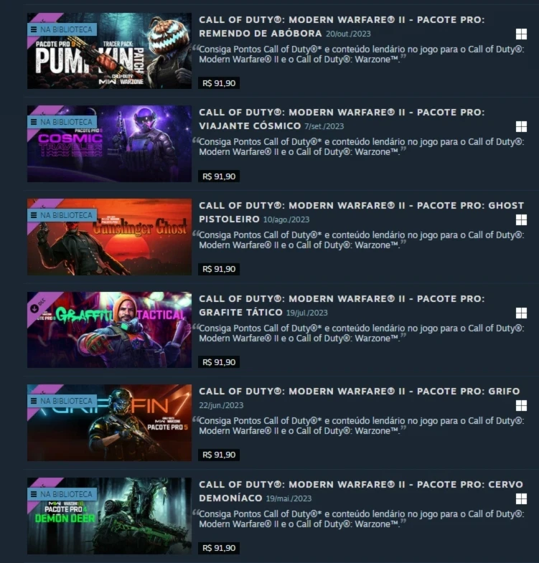Click the Windows platform icon for Ghost Pistoleiro

click(x=521, y=219)
